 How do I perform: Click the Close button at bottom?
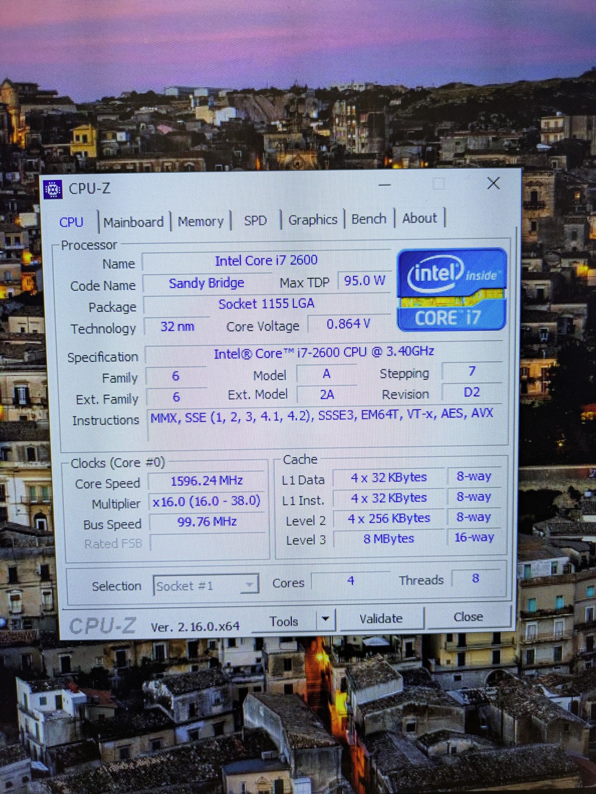468,617
